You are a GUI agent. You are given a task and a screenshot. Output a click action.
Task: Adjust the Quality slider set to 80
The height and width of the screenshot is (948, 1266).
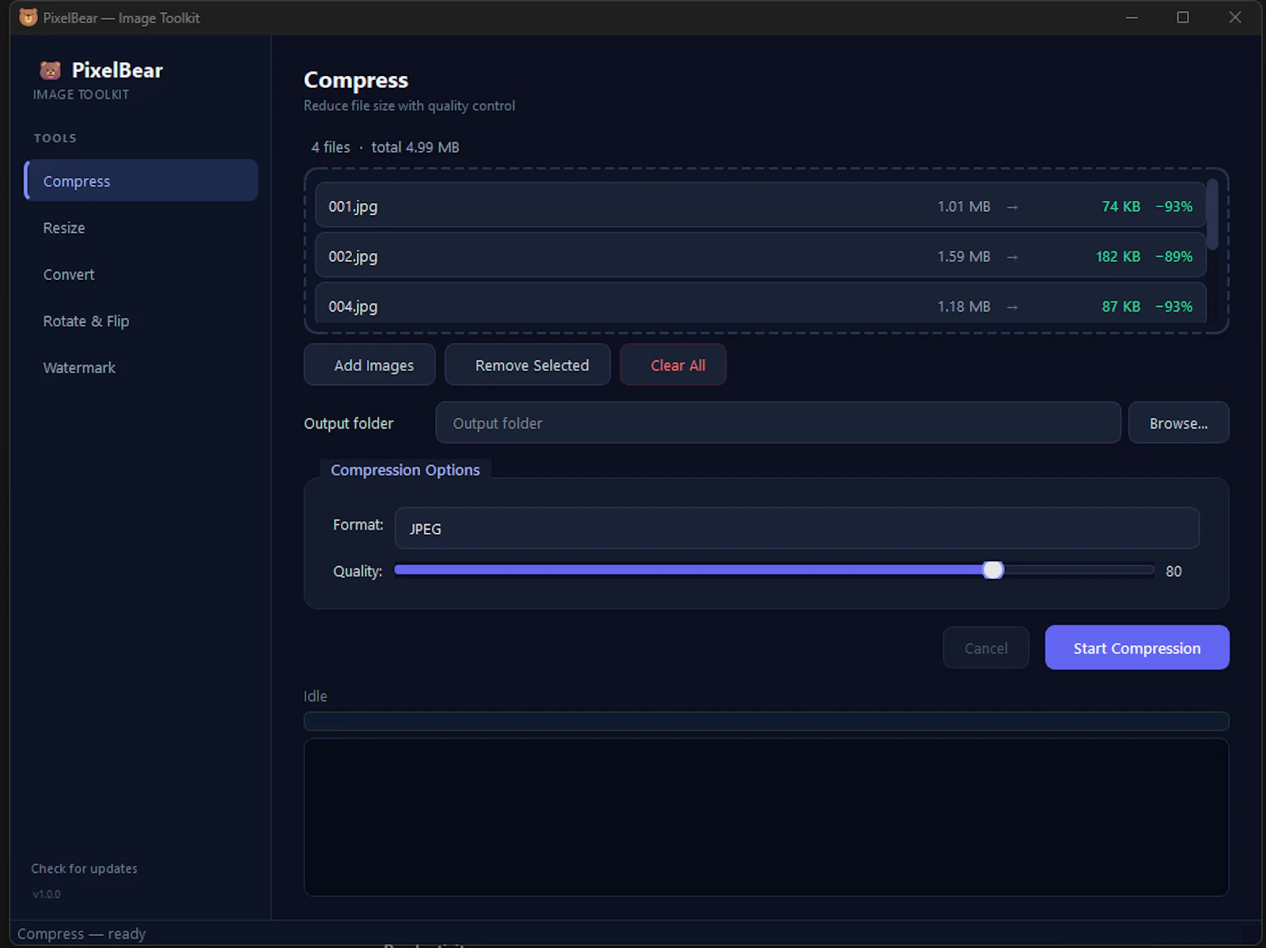point(994,569)
